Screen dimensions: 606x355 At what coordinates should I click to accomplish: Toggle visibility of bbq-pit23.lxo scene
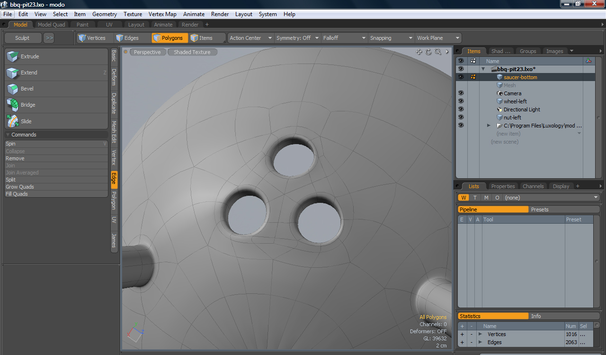pos(461,69)
